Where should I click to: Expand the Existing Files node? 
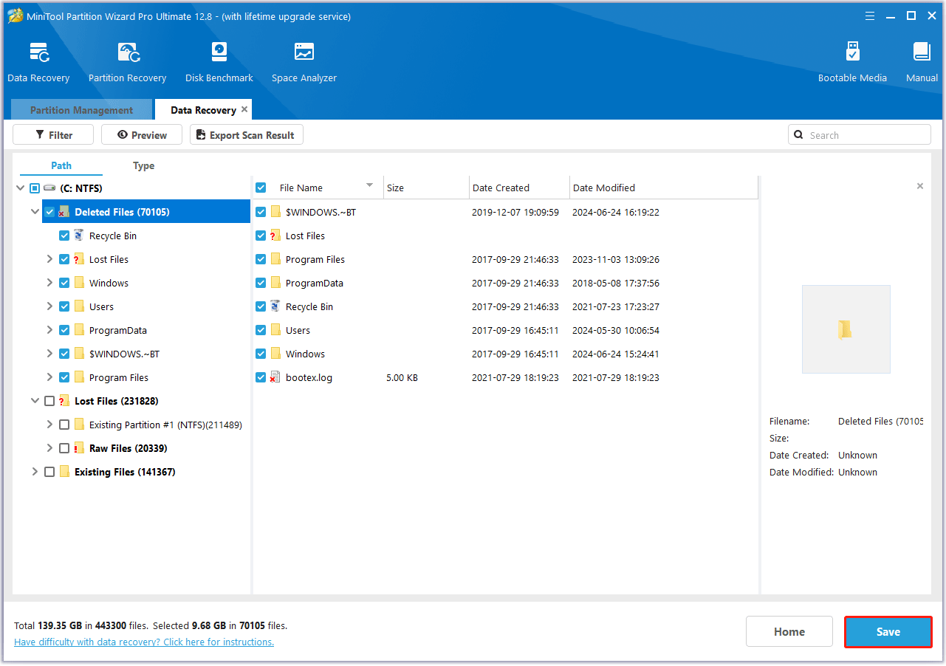click(x=35, y=472)
